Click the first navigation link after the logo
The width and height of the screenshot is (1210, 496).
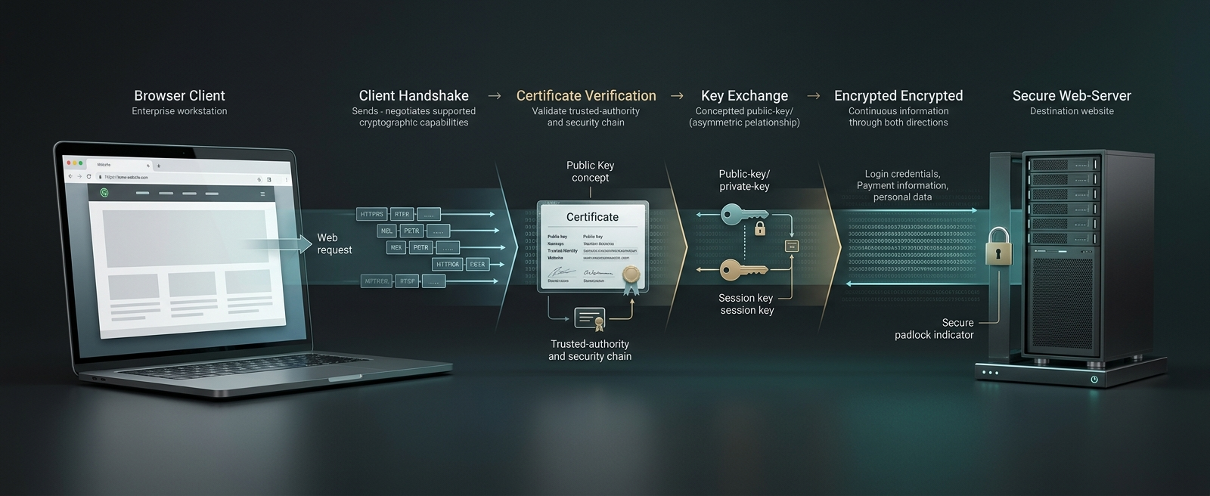pyautogui.click(x=143, y=193)
